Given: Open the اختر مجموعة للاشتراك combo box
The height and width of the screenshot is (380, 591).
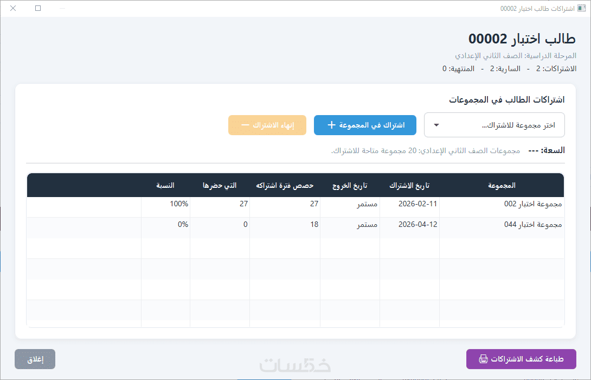Looking at the screenshot, I should [494, 125].
